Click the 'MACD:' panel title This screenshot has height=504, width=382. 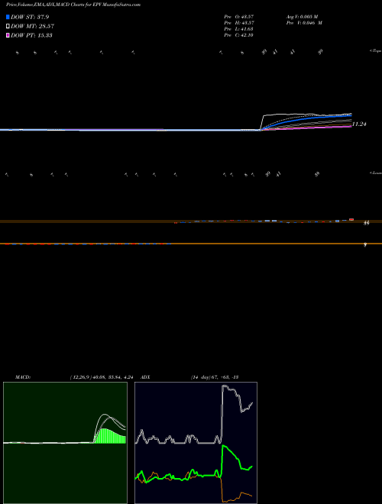click(x=23, y=377)
